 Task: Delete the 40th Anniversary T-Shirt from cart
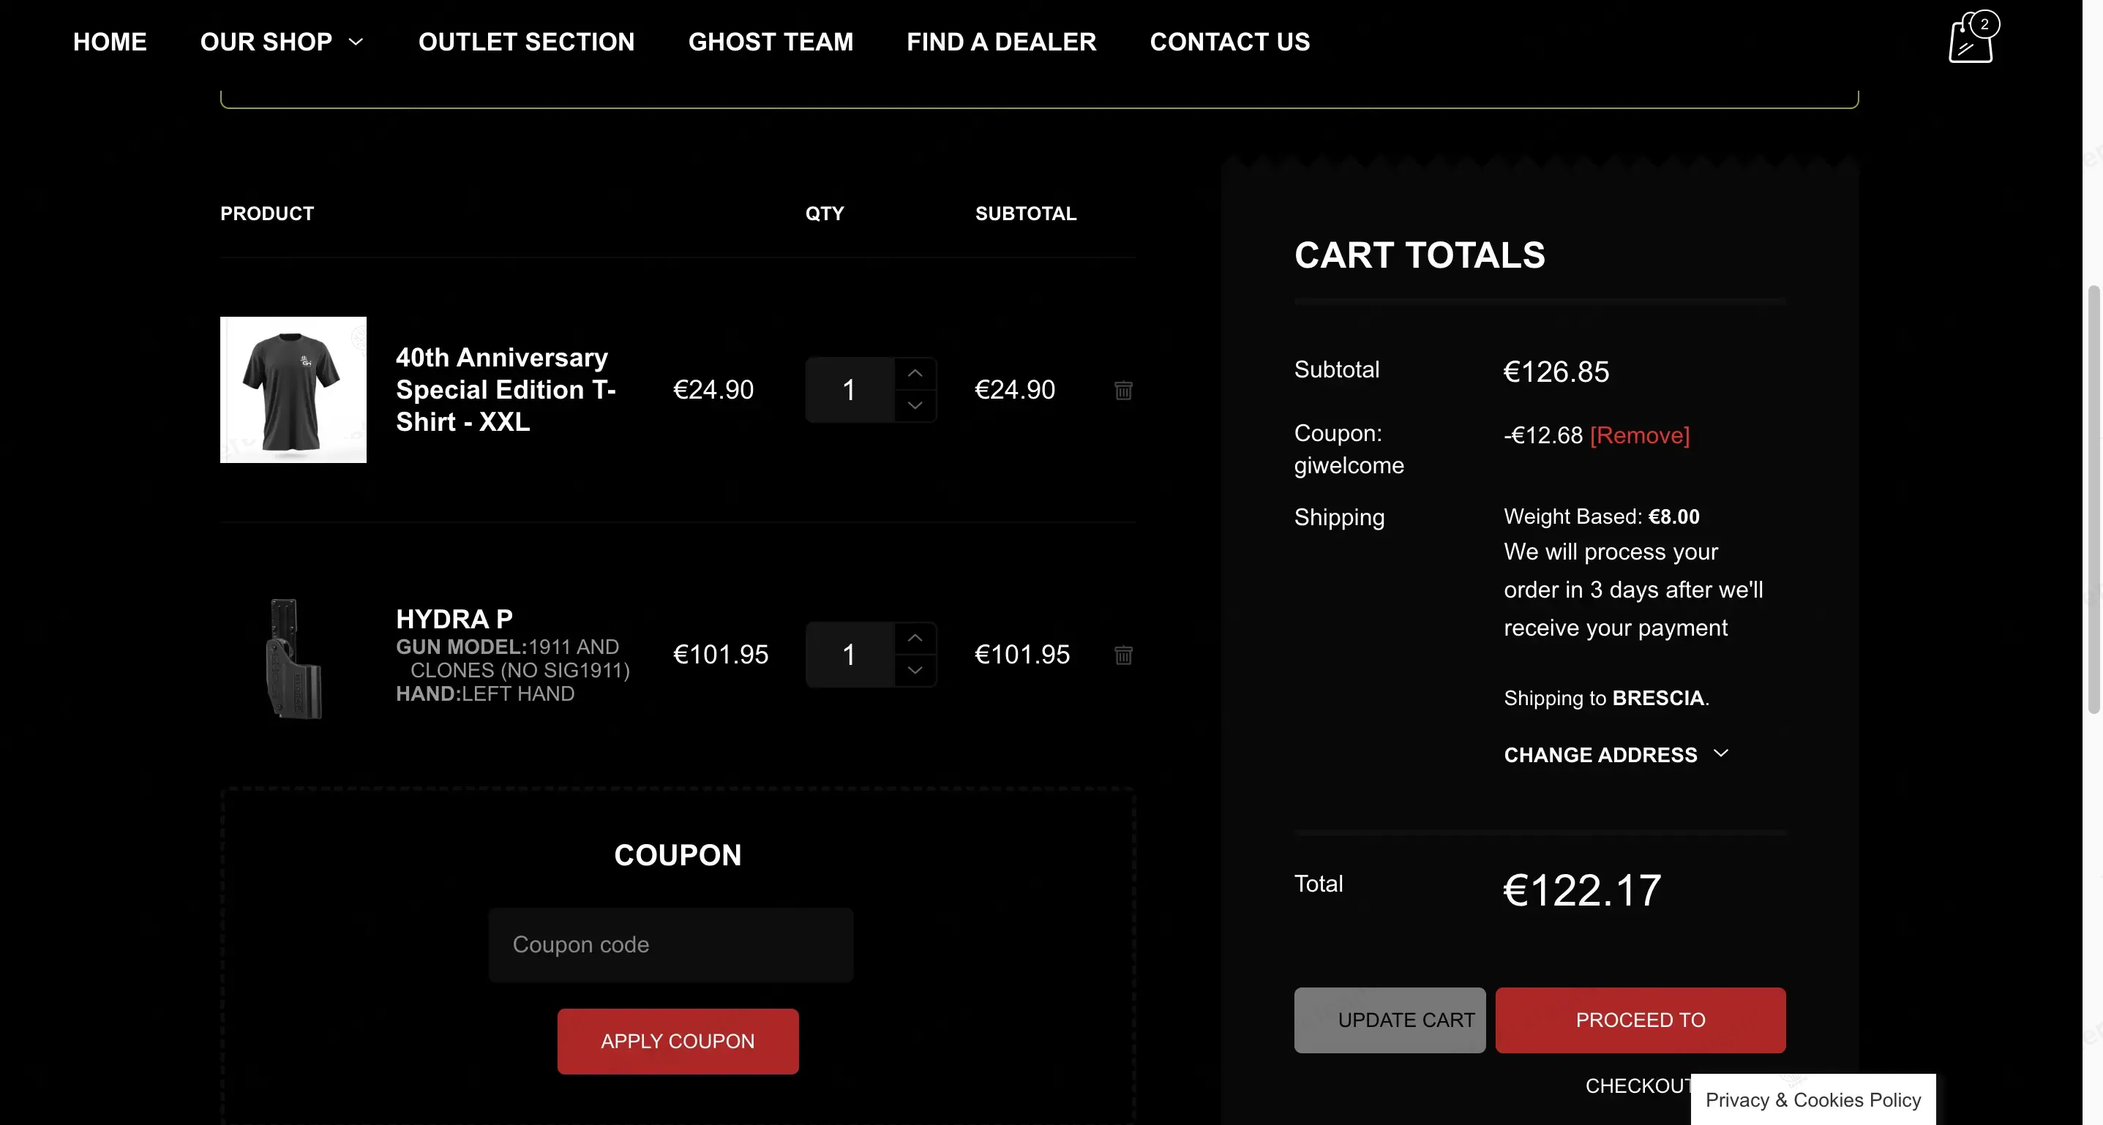1123,390
